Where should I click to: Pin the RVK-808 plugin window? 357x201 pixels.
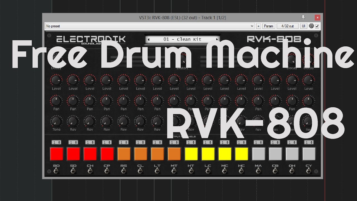point(303,18)
